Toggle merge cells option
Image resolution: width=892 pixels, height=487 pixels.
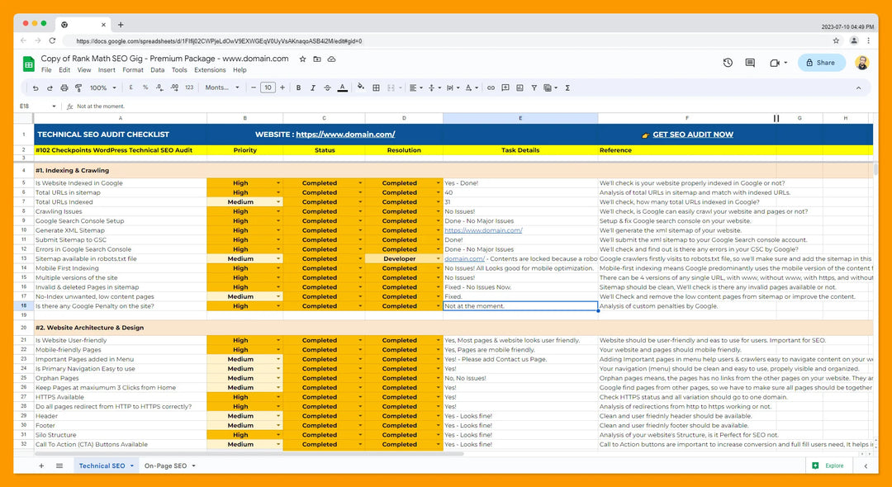[x=391, y=87]
